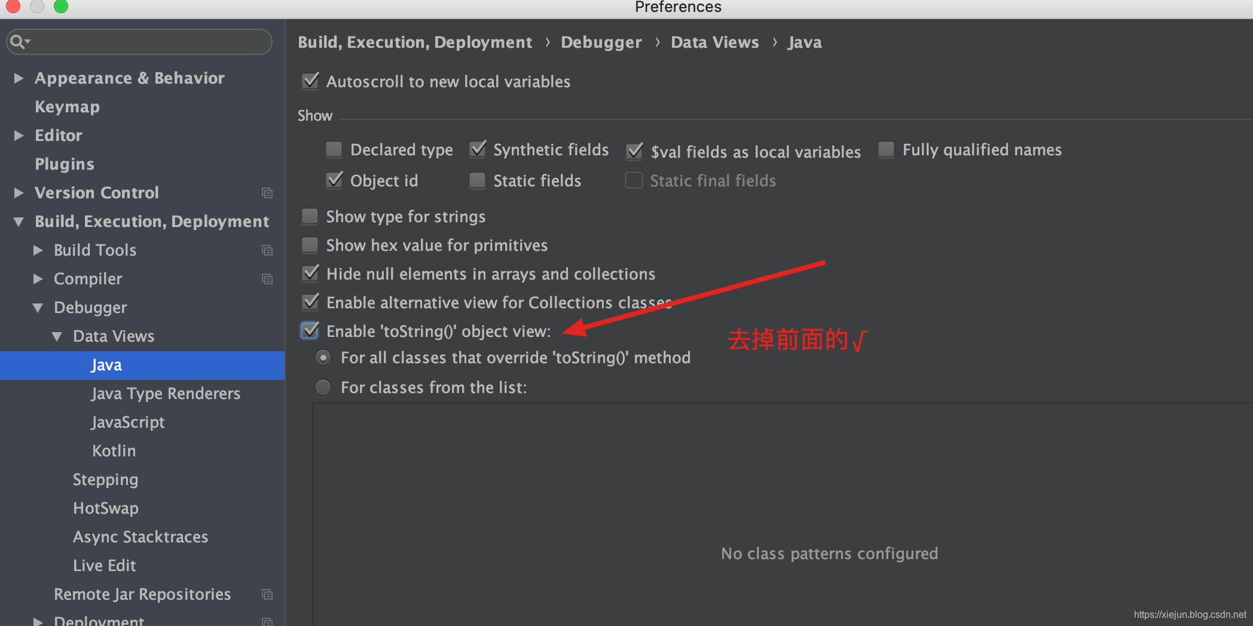The width and height of the screenshot is (1253, 626).
Task: Open the Plugins settings page
Action: pos(65,164)
